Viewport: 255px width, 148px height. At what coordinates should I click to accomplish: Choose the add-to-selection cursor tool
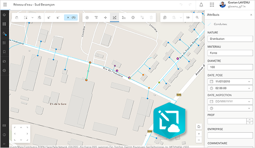tap(49, 18)
